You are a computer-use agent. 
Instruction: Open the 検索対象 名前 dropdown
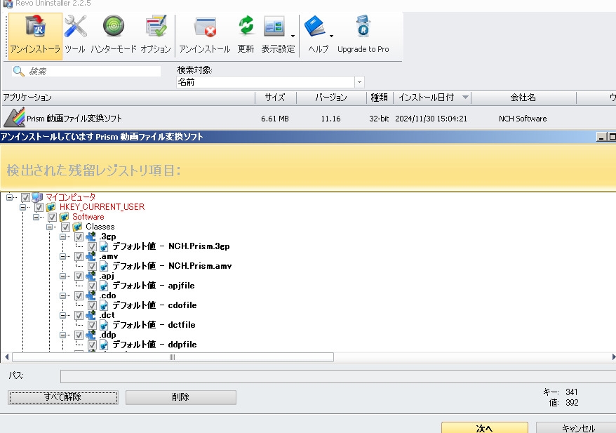359,81
